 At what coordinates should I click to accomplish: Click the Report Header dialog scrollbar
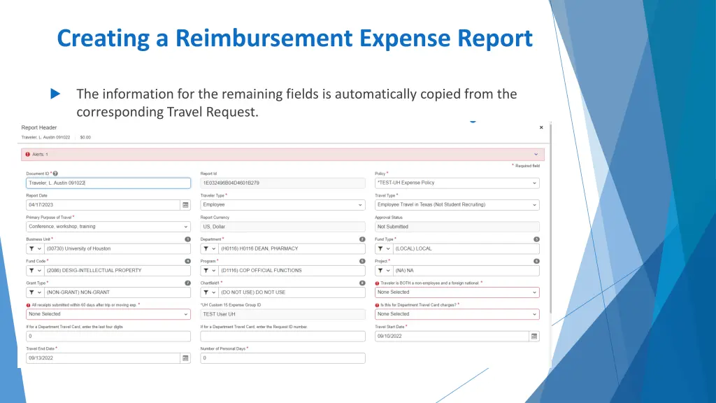coord(550,218)
